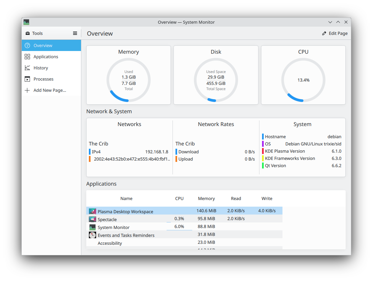Click the Disk used space circular gauge
Viewport: 373px width, 281px height.
pyautogui.click(x=216, y=80)
